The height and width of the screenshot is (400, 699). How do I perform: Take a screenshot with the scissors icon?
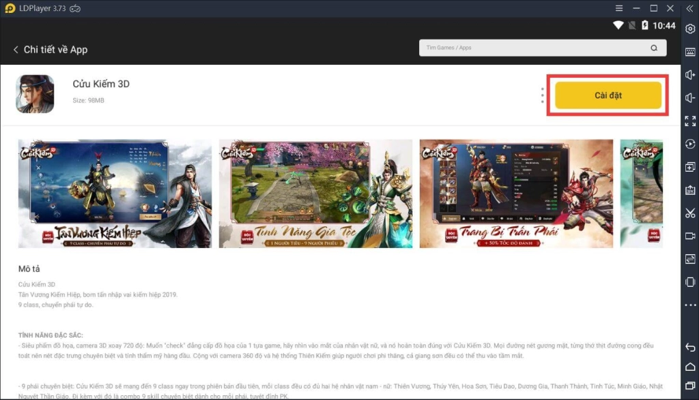point(690,213)
